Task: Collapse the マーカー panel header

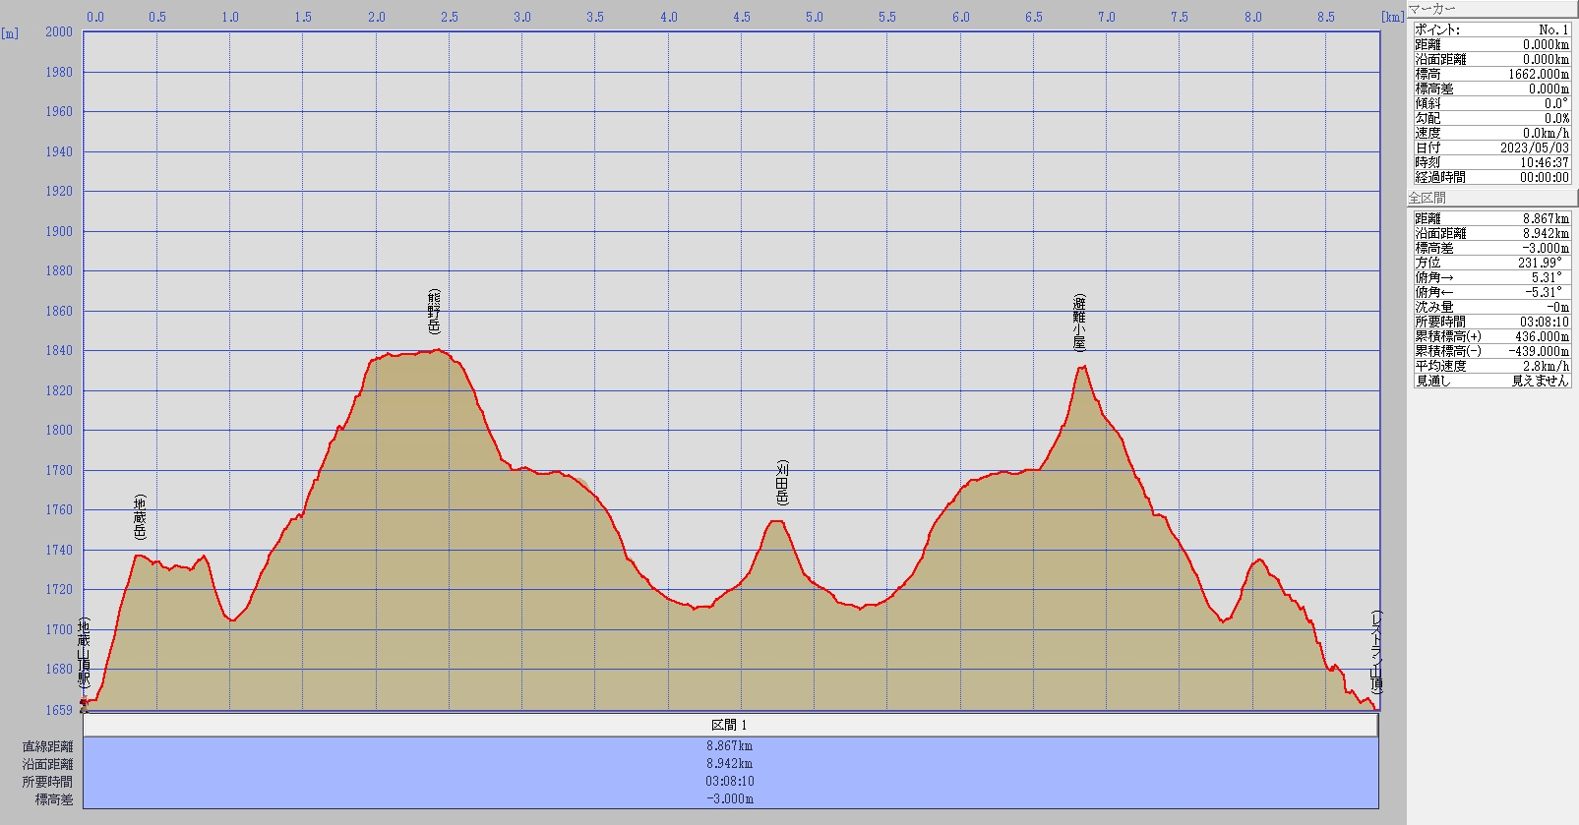Action: click(1491, 9)
